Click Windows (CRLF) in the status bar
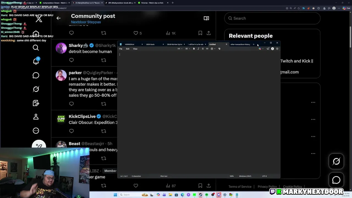The height and width of the screenshot is (198, 352). 245,176
